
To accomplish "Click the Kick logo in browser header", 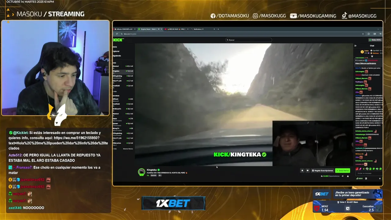I will click(118, 40).
